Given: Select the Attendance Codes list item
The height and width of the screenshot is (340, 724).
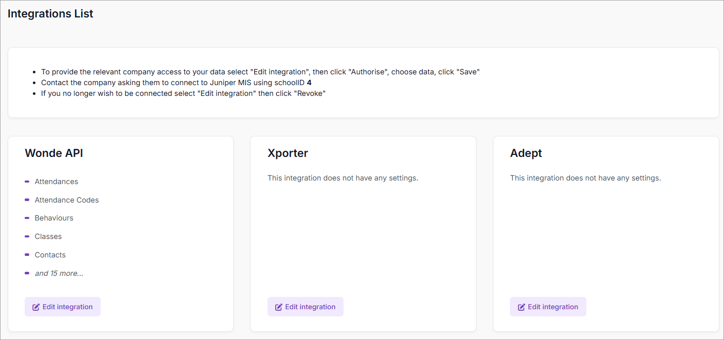Looking at the screenshot, I should tap(67, 200).
